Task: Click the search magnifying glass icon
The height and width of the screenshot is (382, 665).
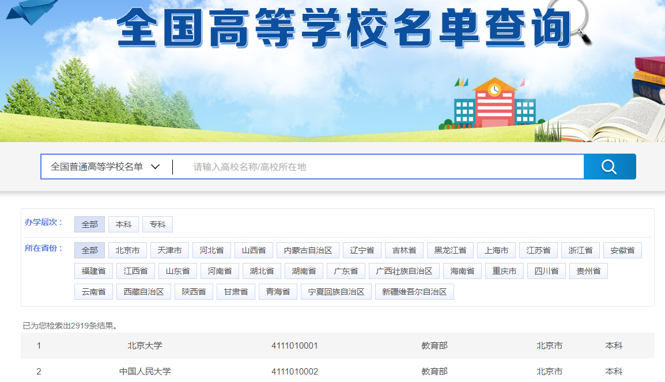Action: pos(609,166)
